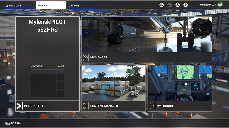
Task: Open the notifications bell icon
Action: pos(186,5)
